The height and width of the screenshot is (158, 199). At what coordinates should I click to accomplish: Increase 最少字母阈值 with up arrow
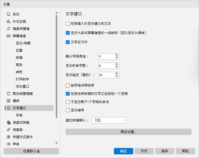117,55
